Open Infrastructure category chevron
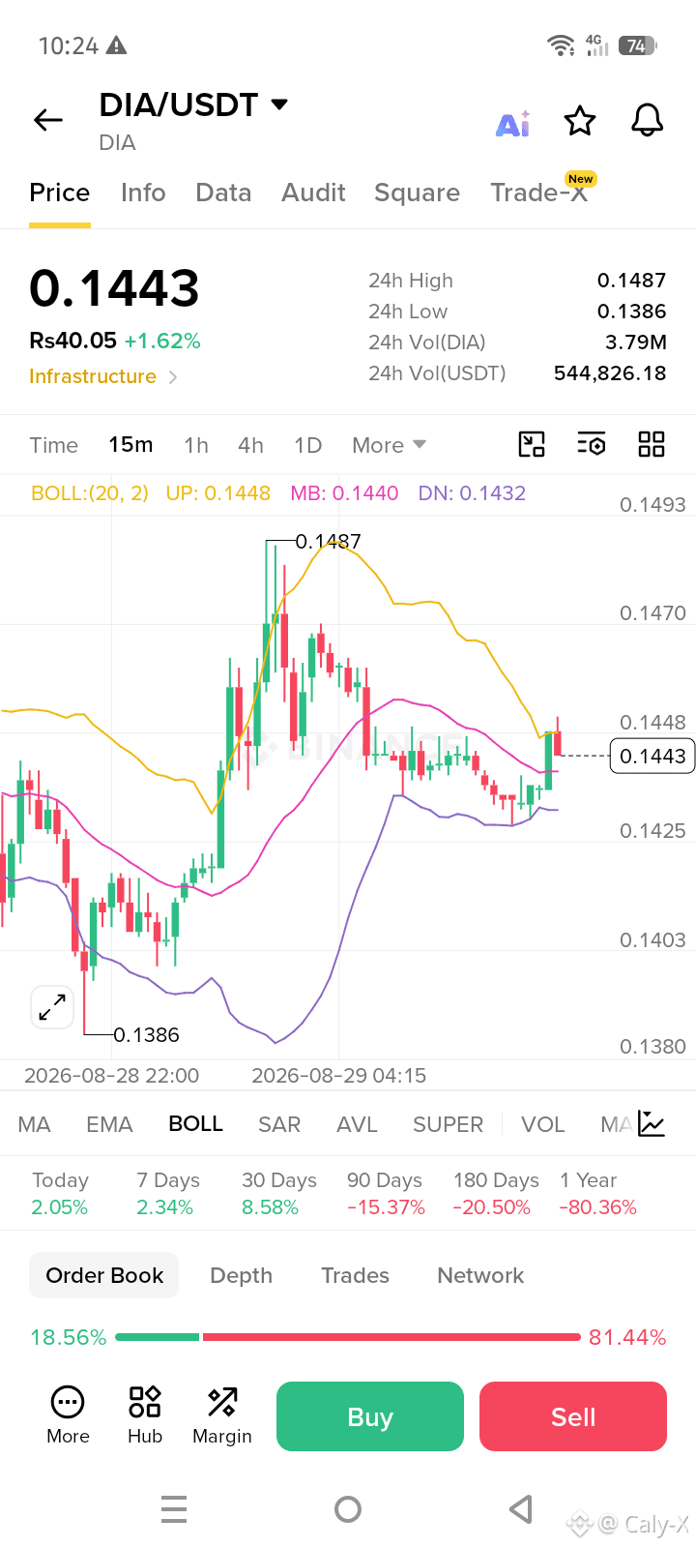This screenshot has width=696, height=1548. click(173, 376)
